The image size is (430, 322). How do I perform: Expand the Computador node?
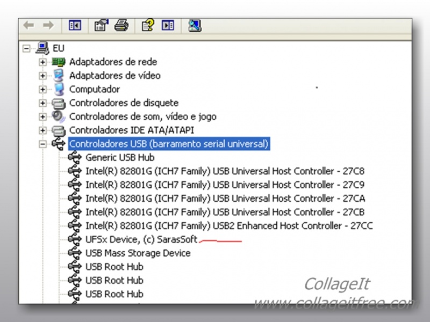pyautogui.click(x=42, y=89)
